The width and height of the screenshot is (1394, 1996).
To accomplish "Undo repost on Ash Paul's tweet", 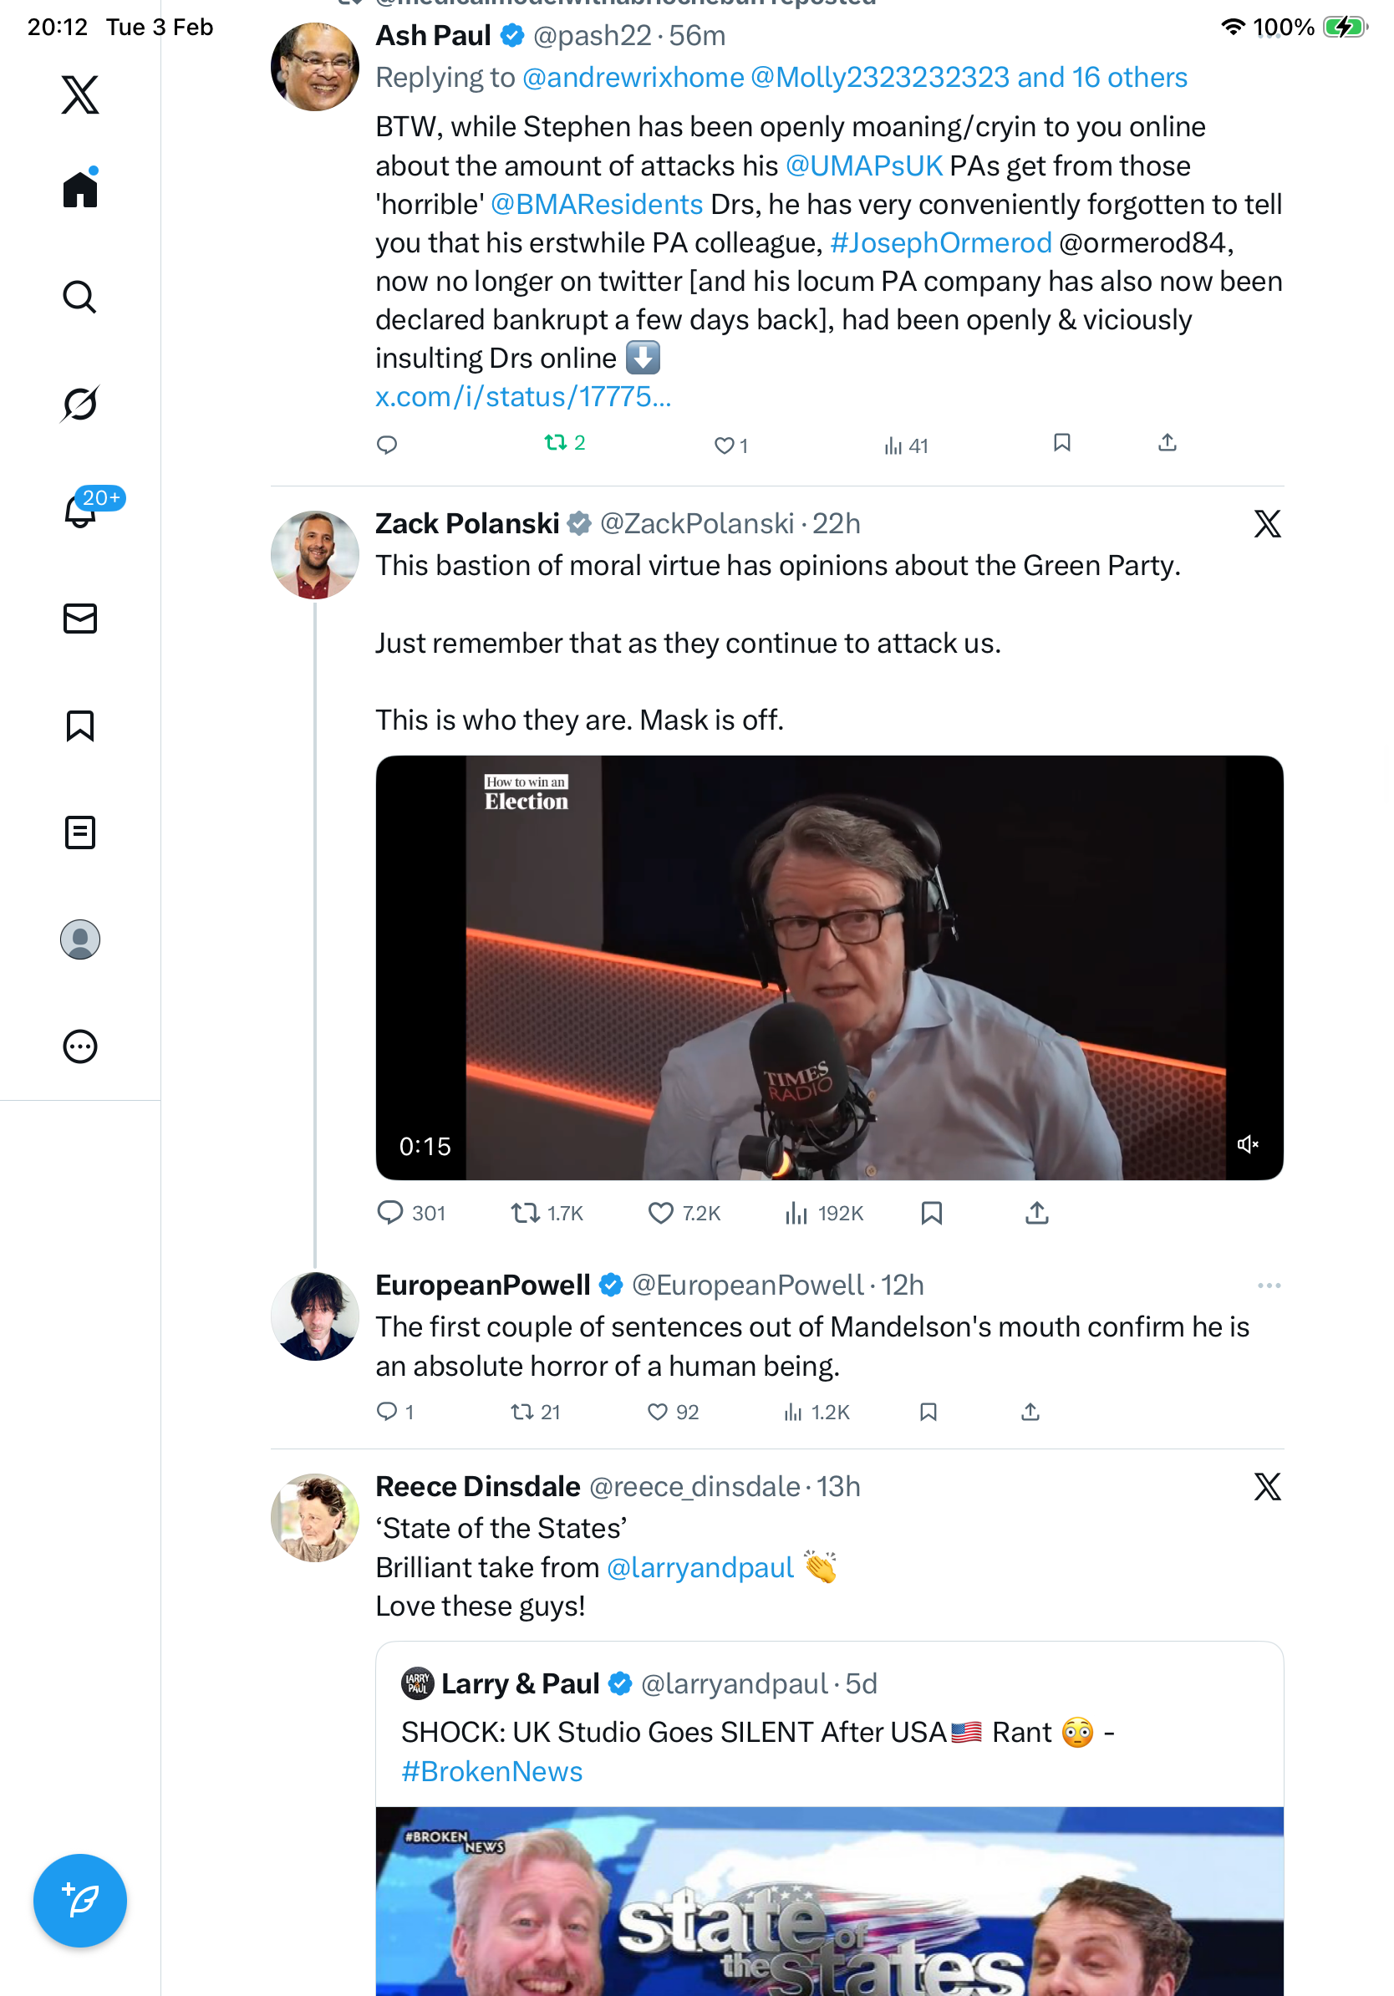I will [557, 444].
